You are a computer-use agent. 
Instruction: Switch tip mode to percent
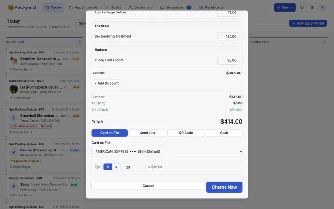click(108, 167)
